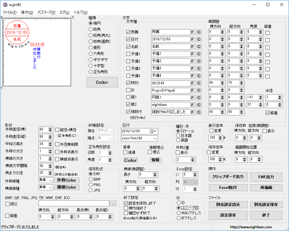Open the background Color button

click(x=131, y=160)
